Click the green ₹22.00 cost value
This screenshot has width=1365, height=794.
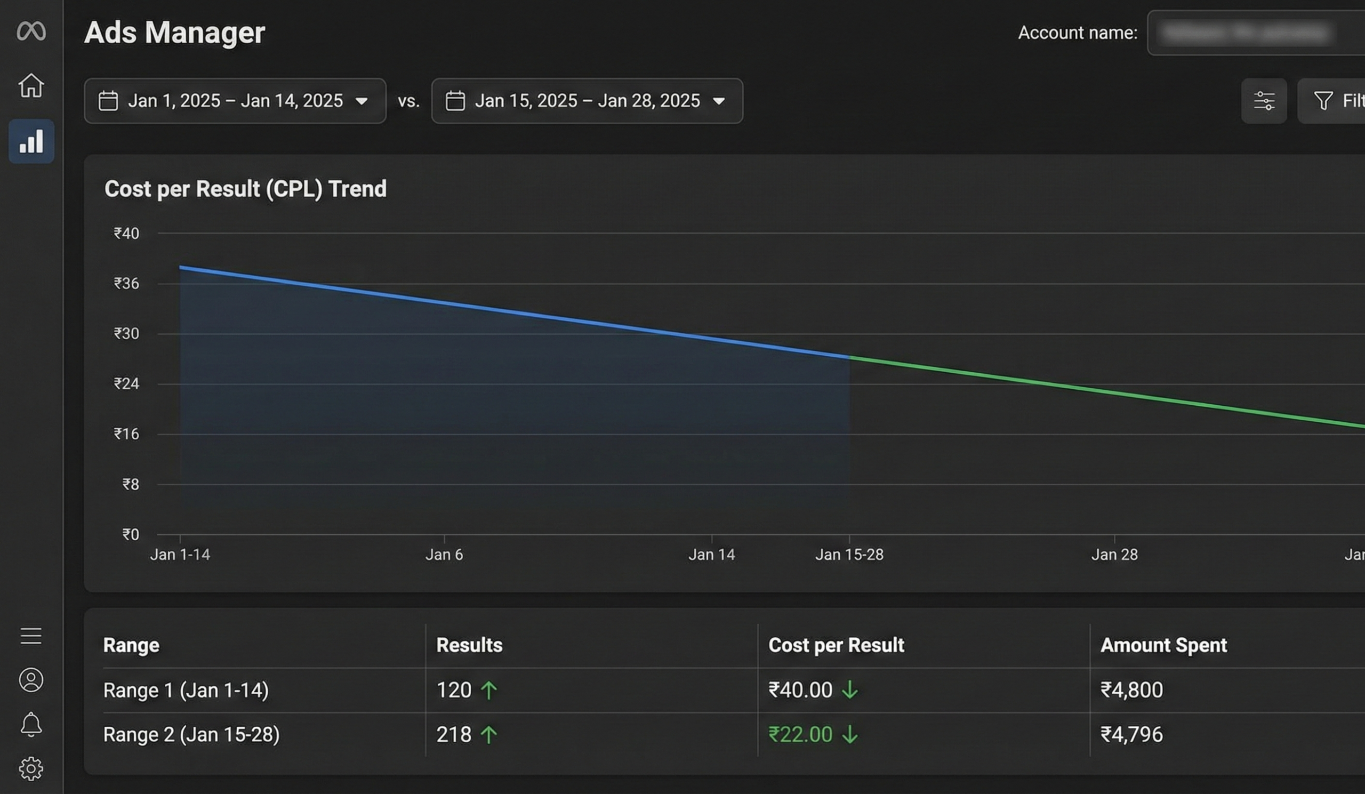800,734
